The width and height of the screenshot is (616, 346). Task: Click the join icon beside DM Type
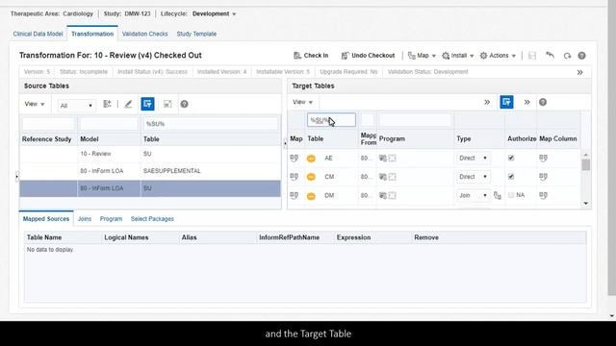[x=498, y=195]
